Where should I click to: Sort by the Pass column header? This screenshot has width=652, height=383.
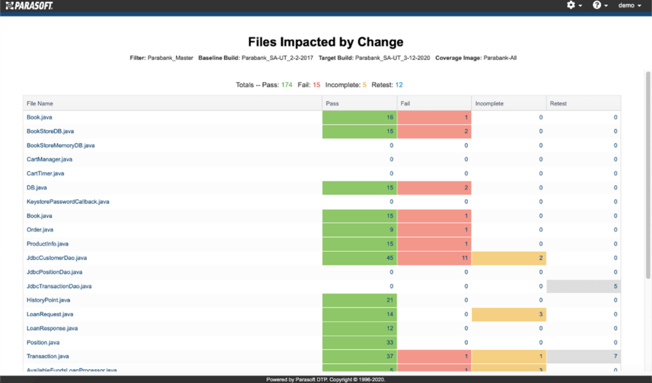click(359, 104)
